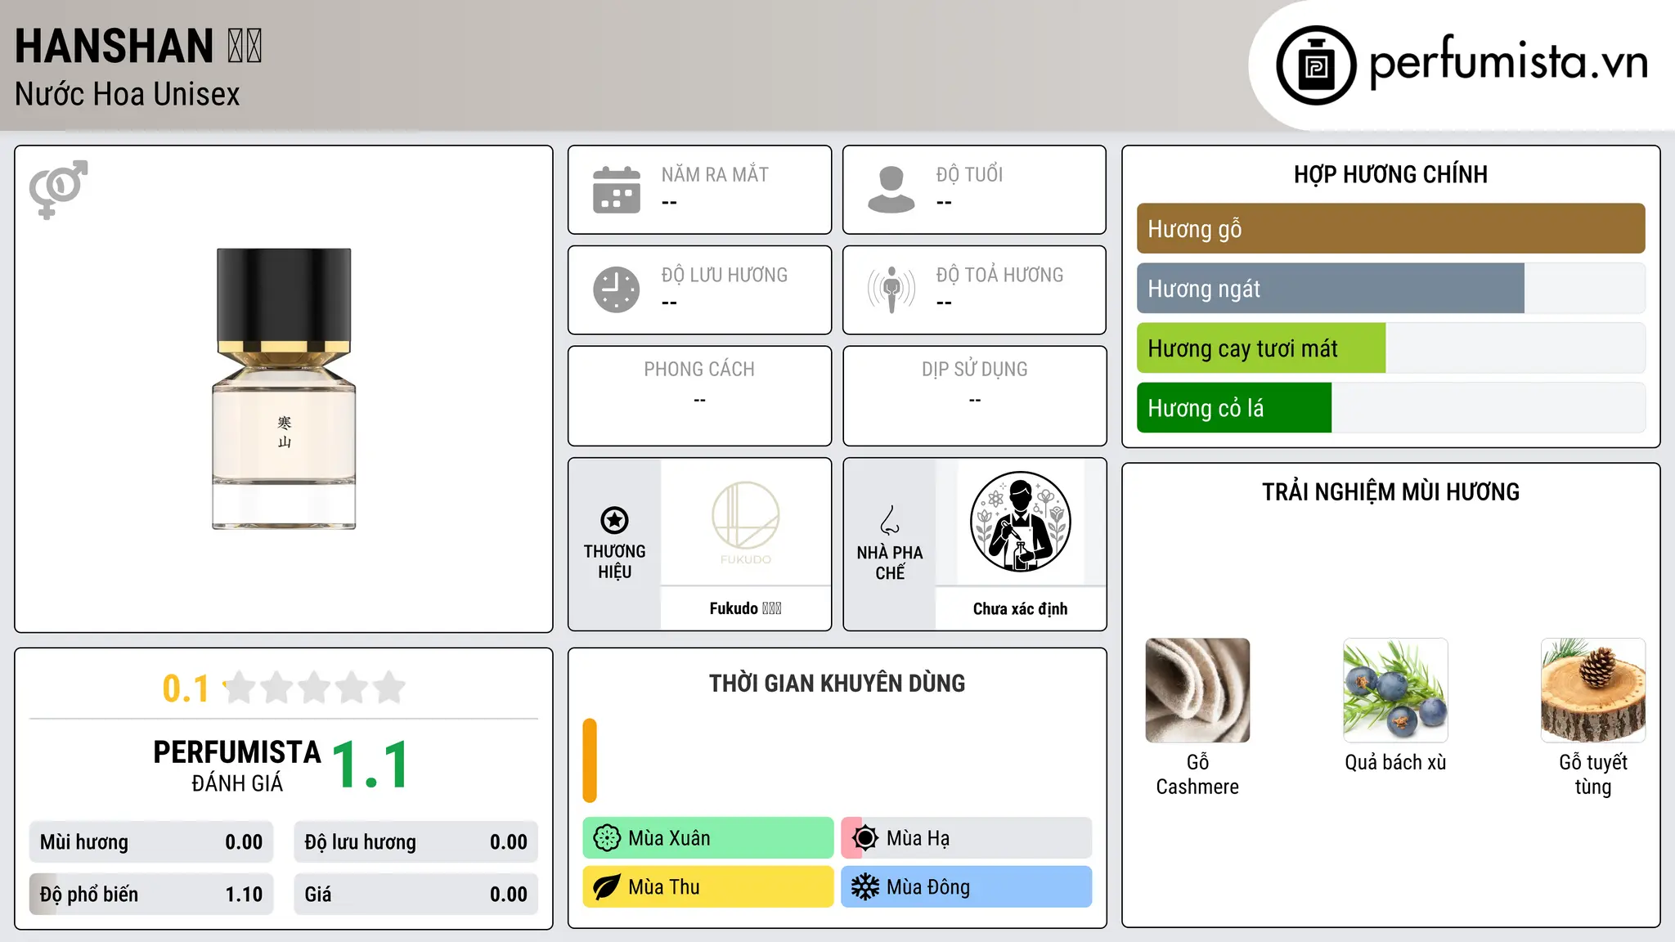Select the Quả bách xù note image
Screen dimensions: 1675x942
[1395, 690]
